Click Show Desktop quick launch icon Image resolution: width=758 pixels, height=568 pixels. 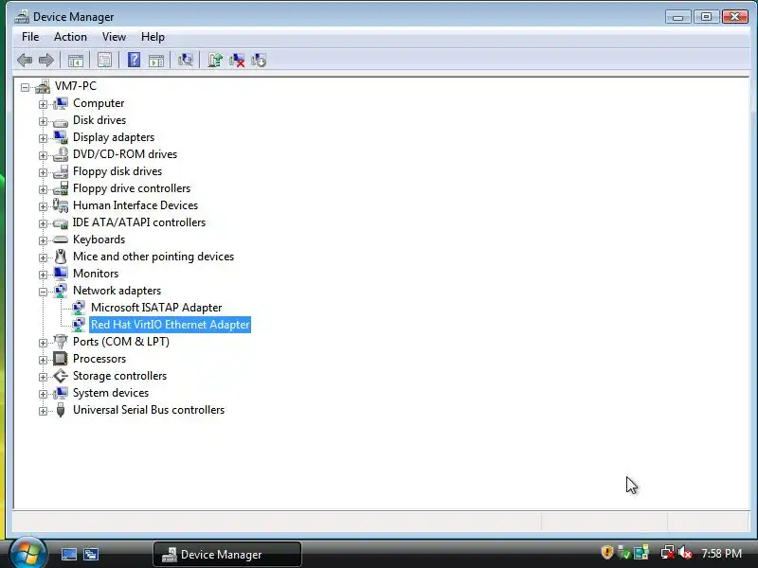68,554
